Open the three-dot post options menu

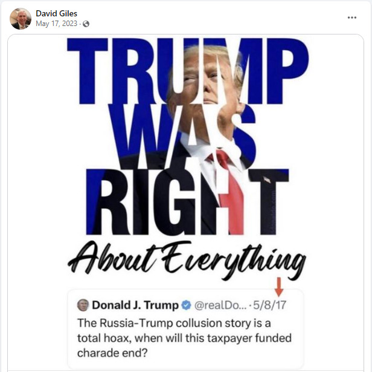[352, 18]
